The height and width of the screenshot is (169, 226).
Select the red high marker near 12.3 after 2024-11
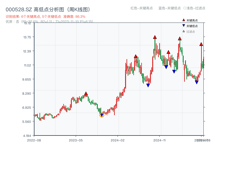pyautogui.click(x=168, y=52)
